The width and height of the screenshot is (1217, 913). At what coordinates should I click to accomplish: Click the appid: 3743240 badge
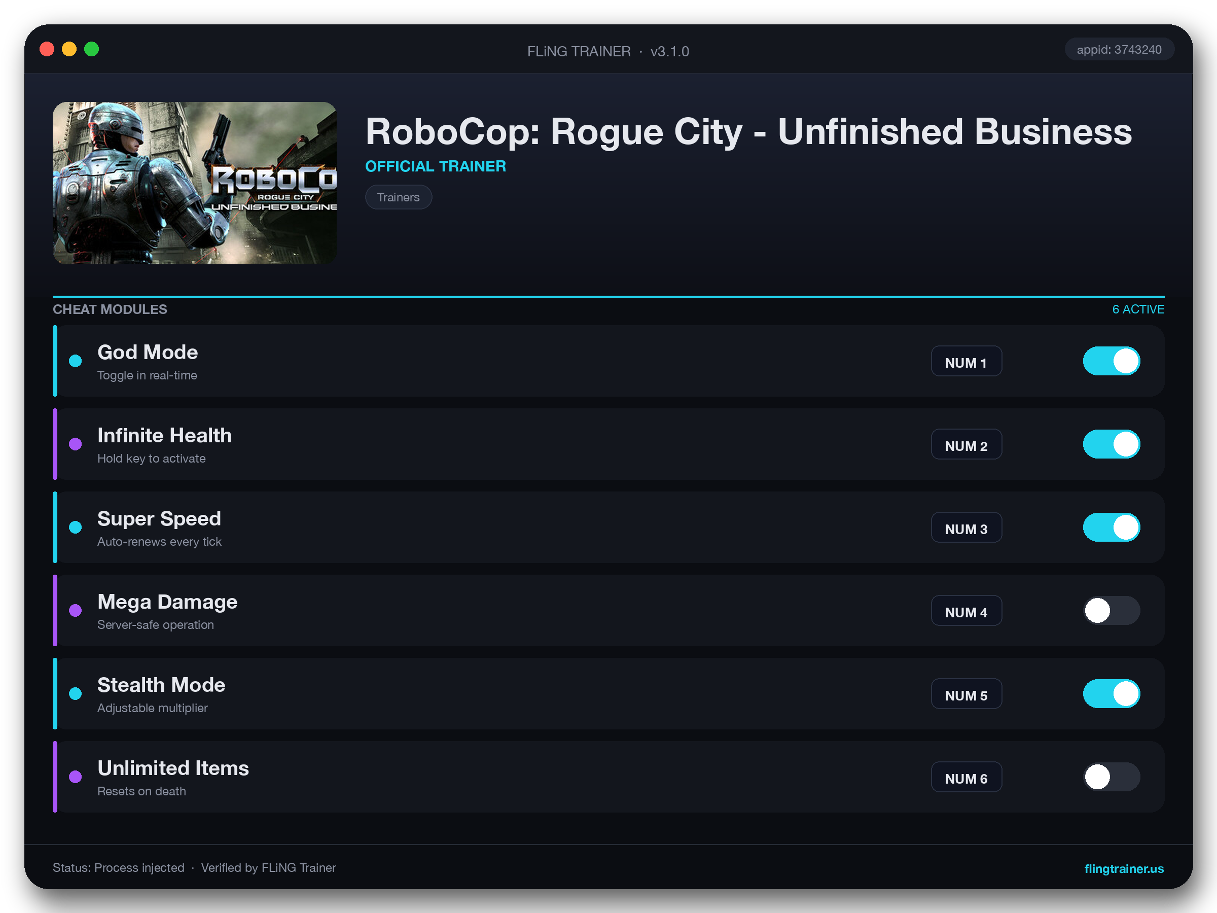tap(1119, 50)
